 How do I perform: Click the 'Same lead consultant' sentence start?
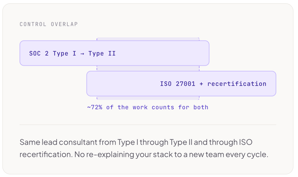click(x=58, y=142)
